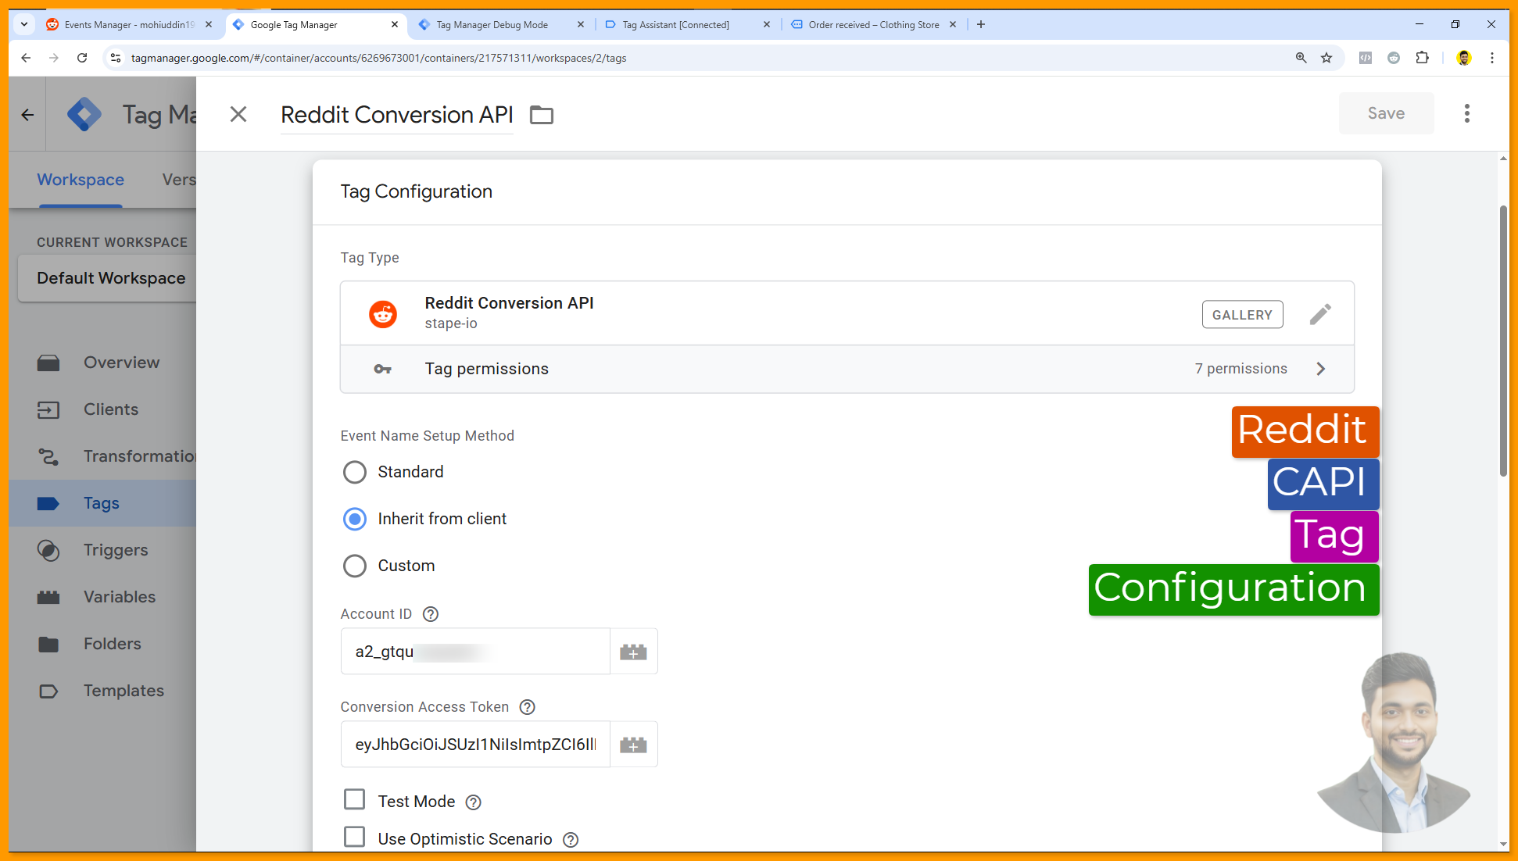Click the folder icon beside tag name

541,115
